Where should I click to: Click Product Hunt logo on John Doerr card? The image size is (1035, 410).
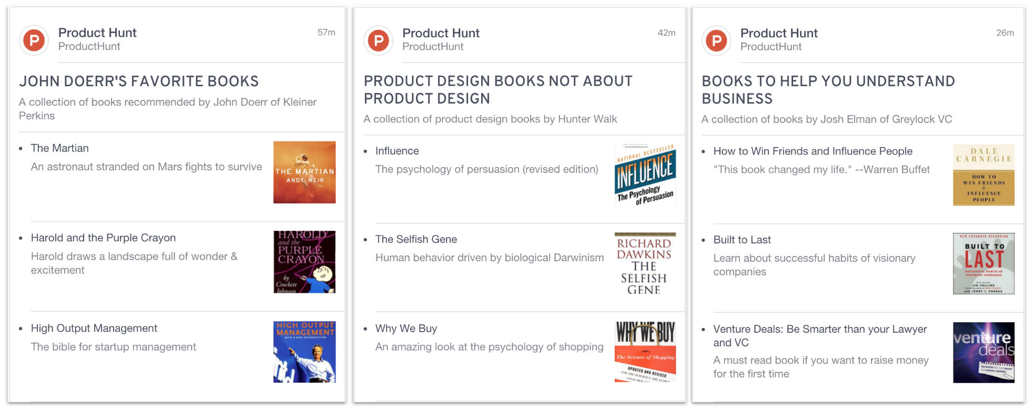pyautogui.click(x=34, y=40)
